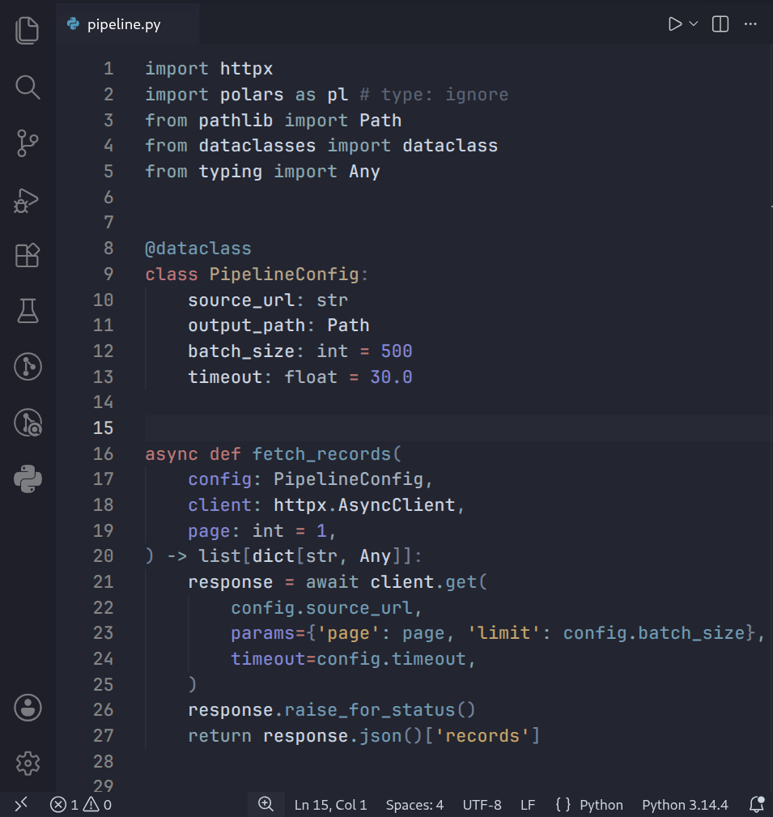Click the value 30.0 on line 13
Screen dimensions: 773x817
(391, 377)
